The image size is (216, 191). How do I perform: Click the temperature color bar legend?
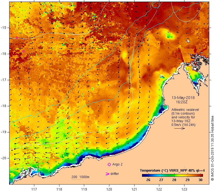pyautogui.click(x=173, y=175)
